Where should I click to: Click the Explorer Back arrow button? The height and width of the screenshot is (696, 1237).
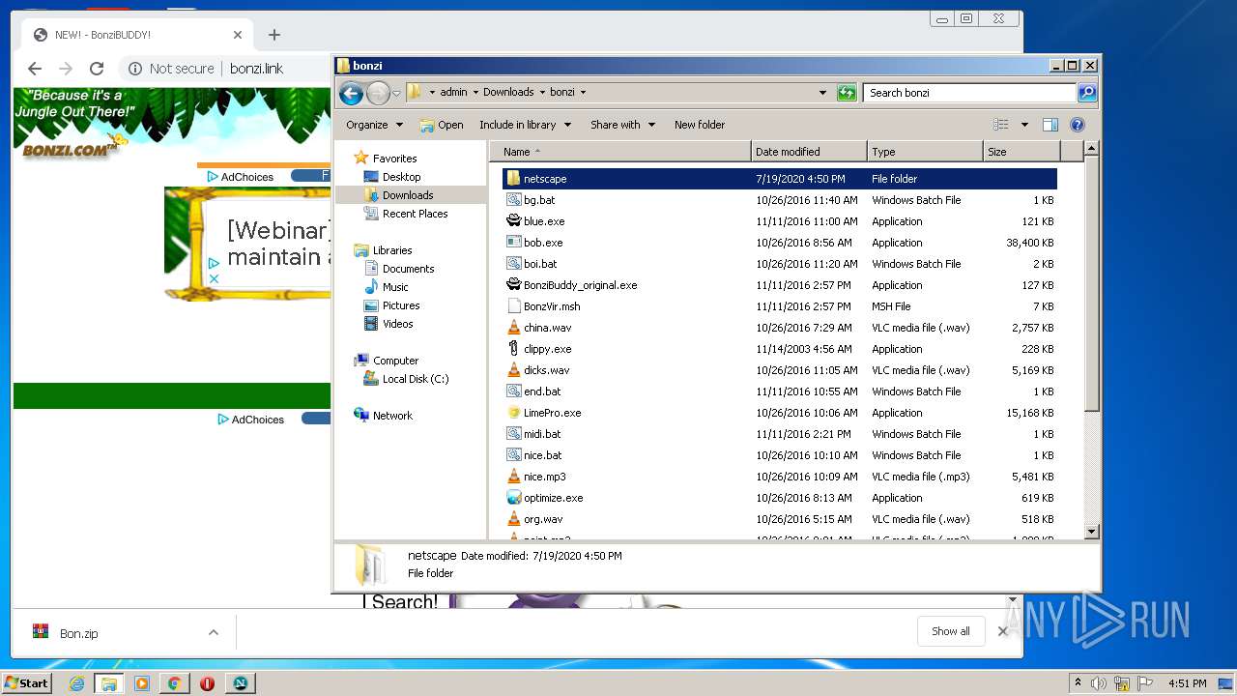(352, 93)
